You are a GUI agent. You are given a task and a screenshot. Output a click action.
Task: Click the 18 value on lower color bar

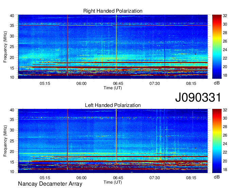click(x=225, y=170)
